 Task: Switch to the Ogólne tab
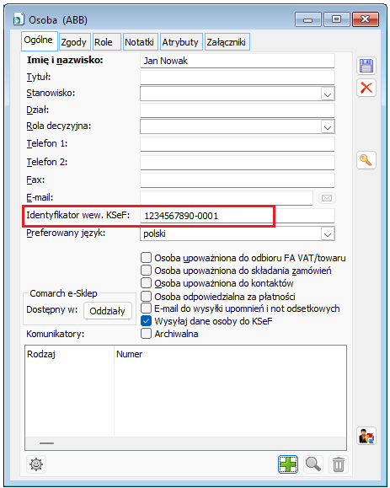[39, 40]
